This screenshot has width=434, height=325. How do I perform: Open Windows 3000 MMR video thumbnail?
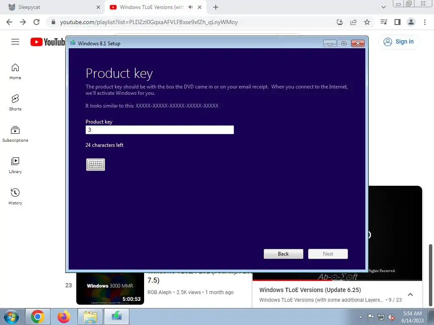110,289
